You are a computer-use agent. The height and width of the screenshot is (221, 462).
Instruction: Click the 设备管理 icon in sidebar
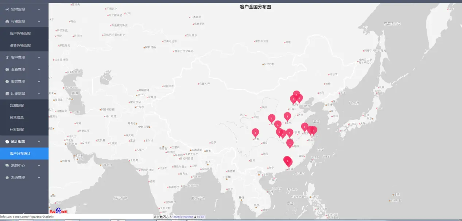click(x=7, y=69)
